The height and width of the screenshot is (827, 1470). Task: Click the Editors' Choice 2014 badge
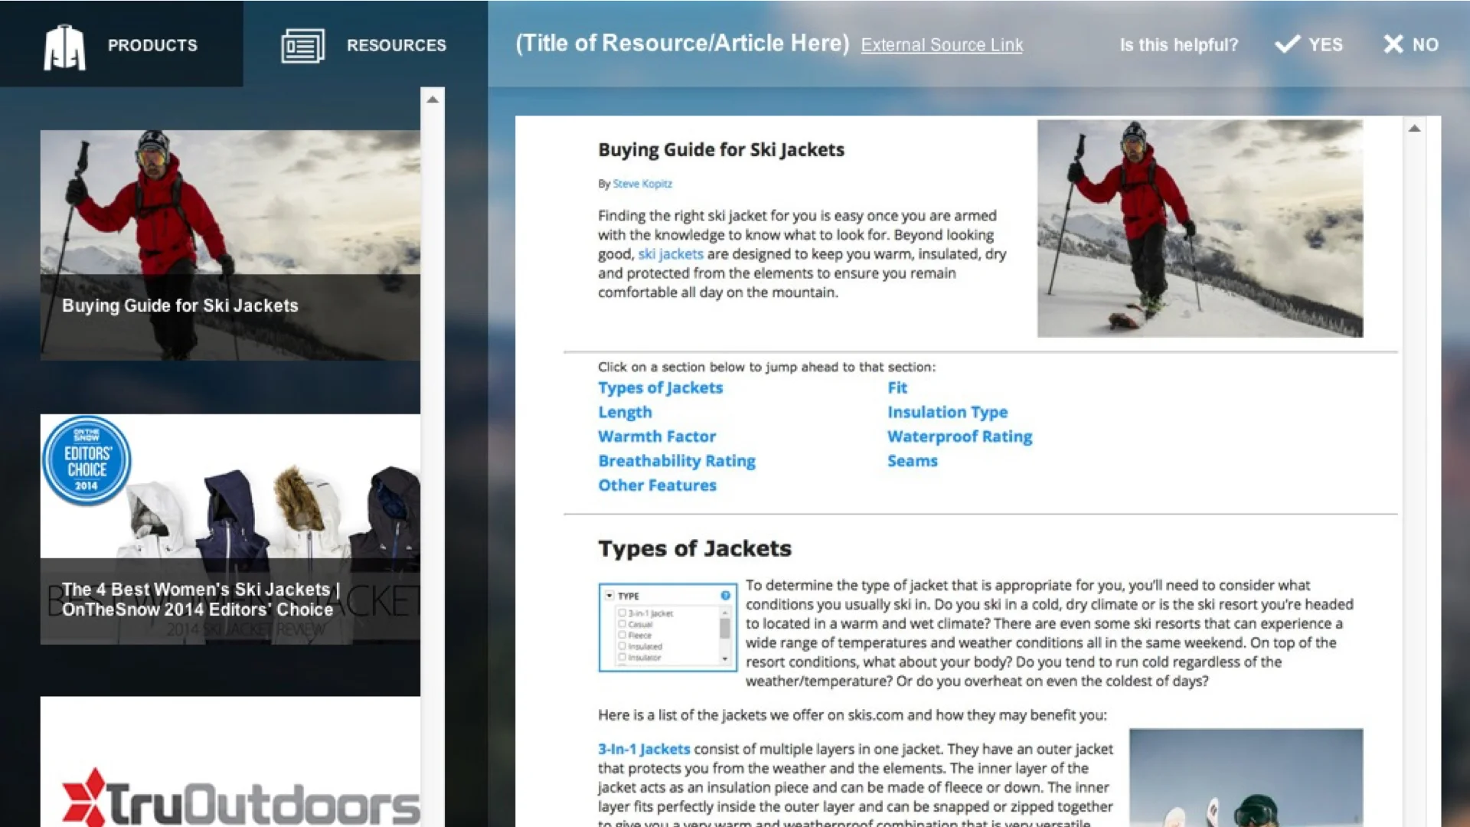[x=86, y=460]
